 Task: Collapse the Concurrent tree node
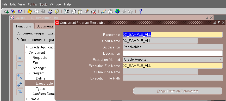(x=26, y=53)
